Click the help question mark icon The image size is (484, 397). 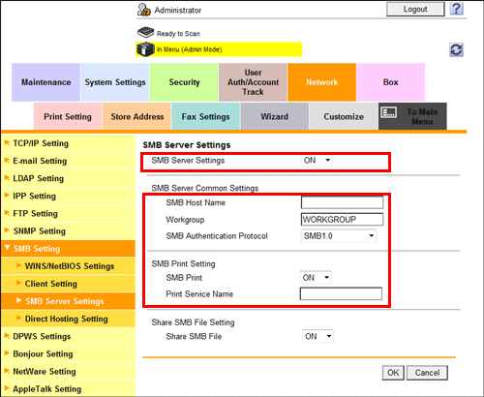(x=457, y=9)
